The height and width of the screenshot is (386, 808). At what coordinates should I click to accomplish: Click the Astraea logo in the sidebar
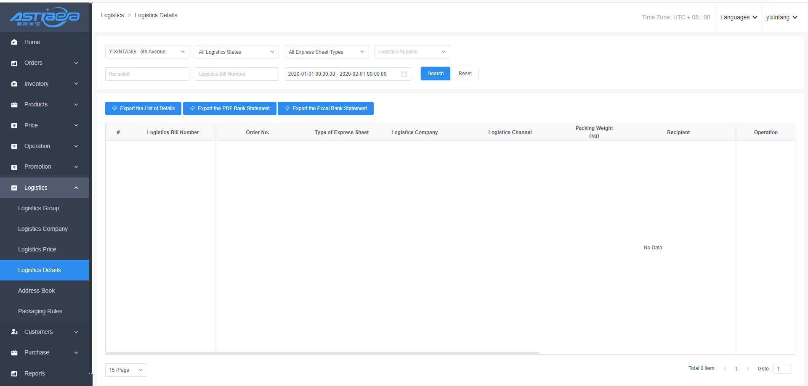[44, 17]
